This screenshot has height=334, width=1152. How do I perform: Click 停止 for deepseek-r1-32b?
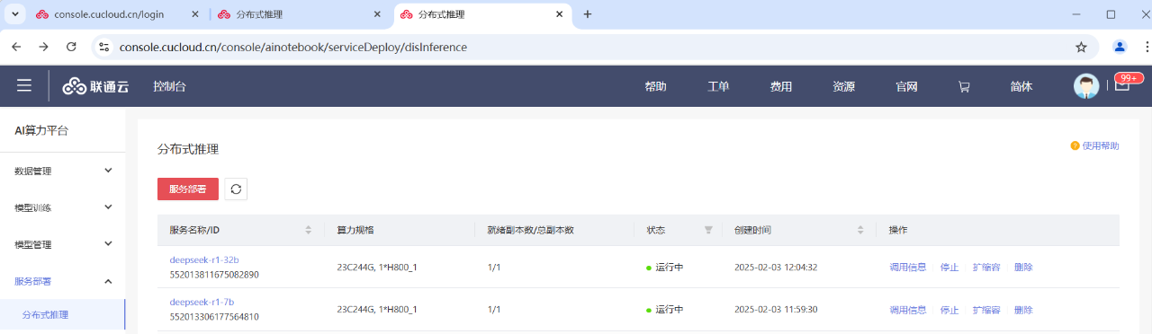(949, 267)
